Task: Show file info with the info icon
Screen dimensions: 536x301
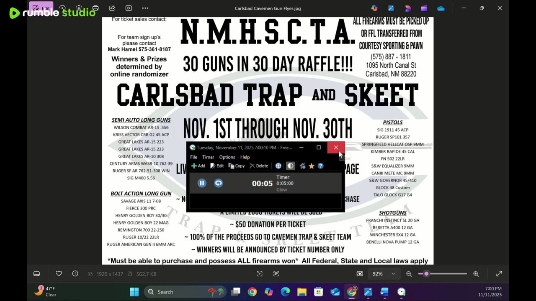Action: pyautogui.click(x=75, y=274)
